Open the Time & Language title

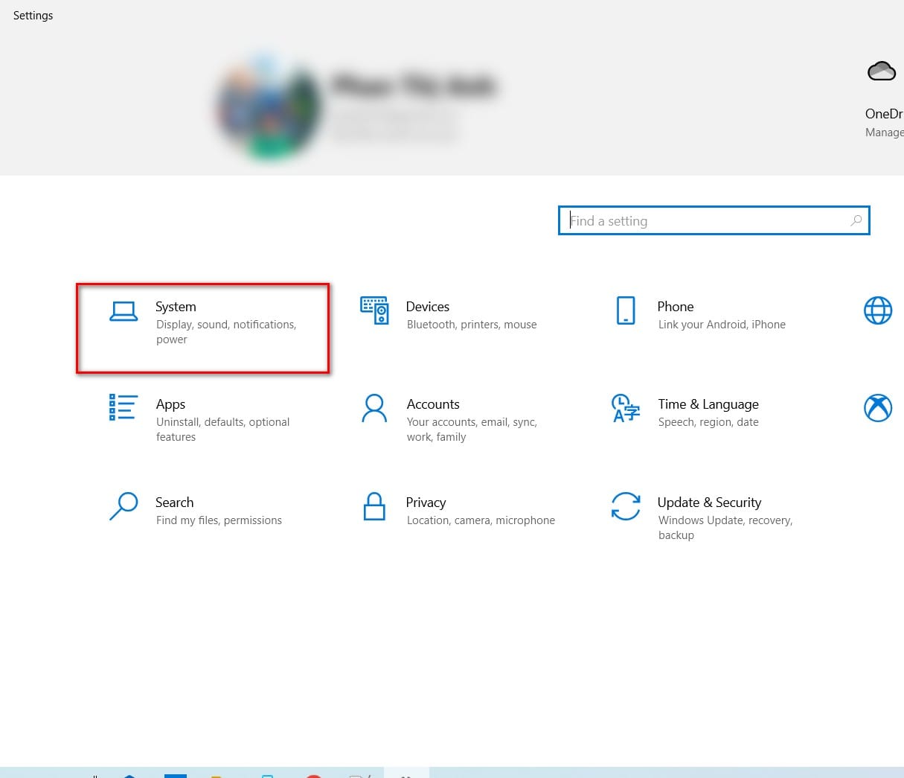click(708, 404)
